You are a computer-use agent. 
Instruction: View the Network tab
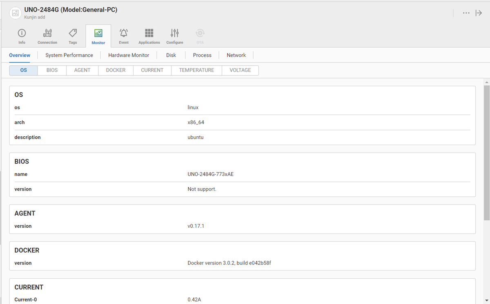pyautogui.click(x=236, y=55)
